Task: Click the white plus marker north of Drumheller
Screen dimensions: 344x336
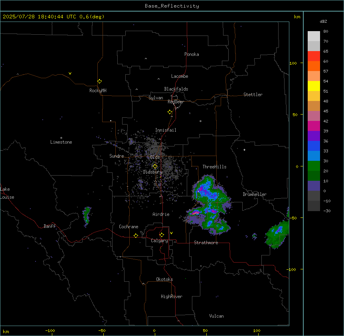Action: point(244,150)
